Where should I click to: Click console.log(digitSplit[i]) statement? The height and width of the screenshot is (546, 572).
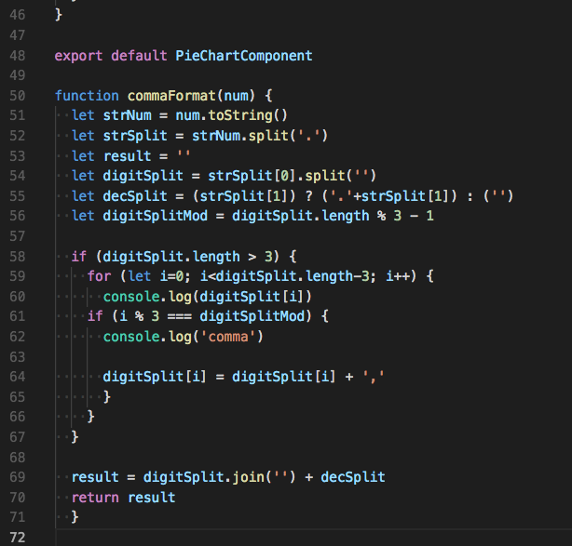(207, 297)
